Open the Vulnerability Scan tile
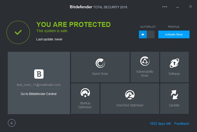Image resolution: width=197 pixels, height=132 pixels. pos(145,67)
